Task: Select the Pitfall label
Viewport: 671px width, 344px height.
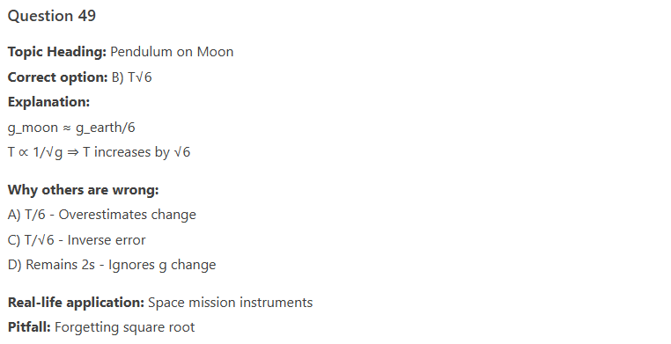Action: [29, 327]
